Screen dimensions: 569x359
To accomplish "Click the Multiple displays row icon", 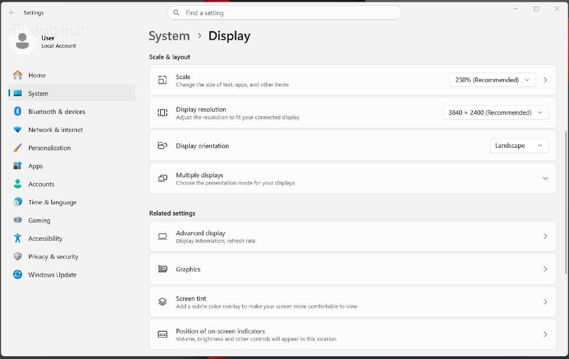I will (x=163, y=178).
